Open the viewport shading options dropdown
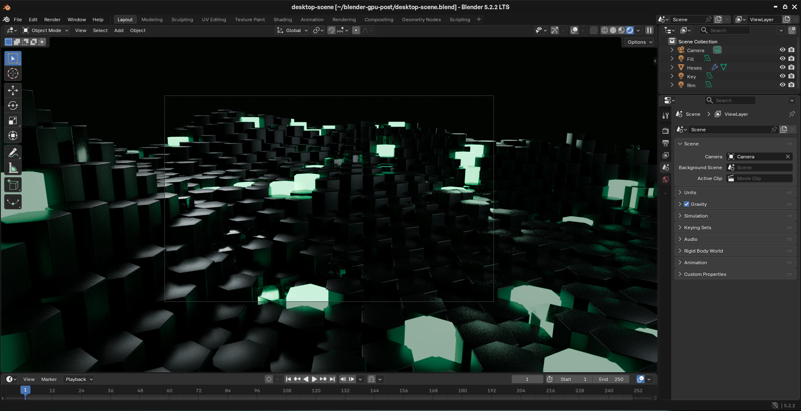This screenshot has height=411, width=801. coord(638,30)
